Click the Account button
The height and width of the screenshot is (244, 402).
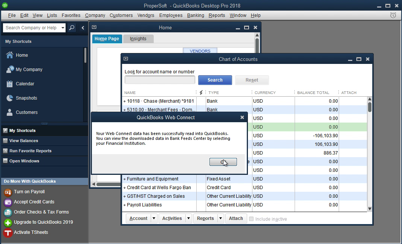138,218
